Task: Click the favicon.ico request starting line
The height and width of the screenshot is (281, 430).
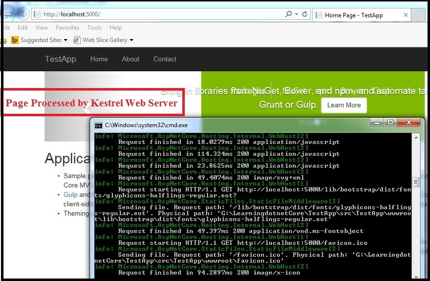Action: click(242, 243)
